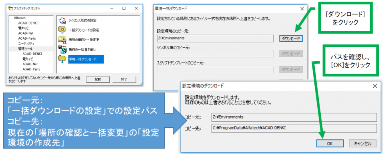Open the ライセンス形式の設定 icon

63,20
